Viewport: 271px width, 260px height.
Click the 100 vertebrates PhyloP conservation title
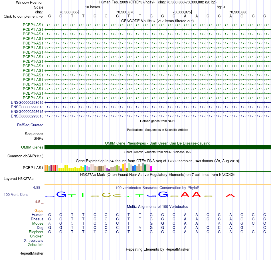coord(157,188)
